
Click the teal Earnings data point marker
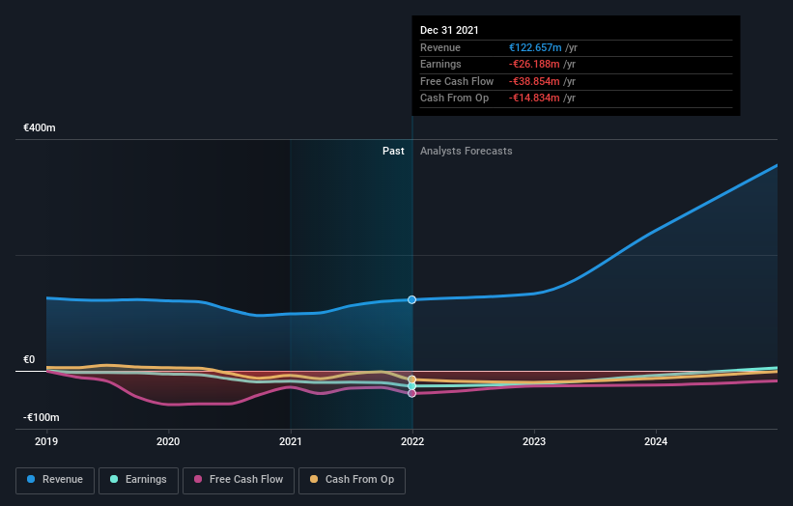(x=412, y=386)
